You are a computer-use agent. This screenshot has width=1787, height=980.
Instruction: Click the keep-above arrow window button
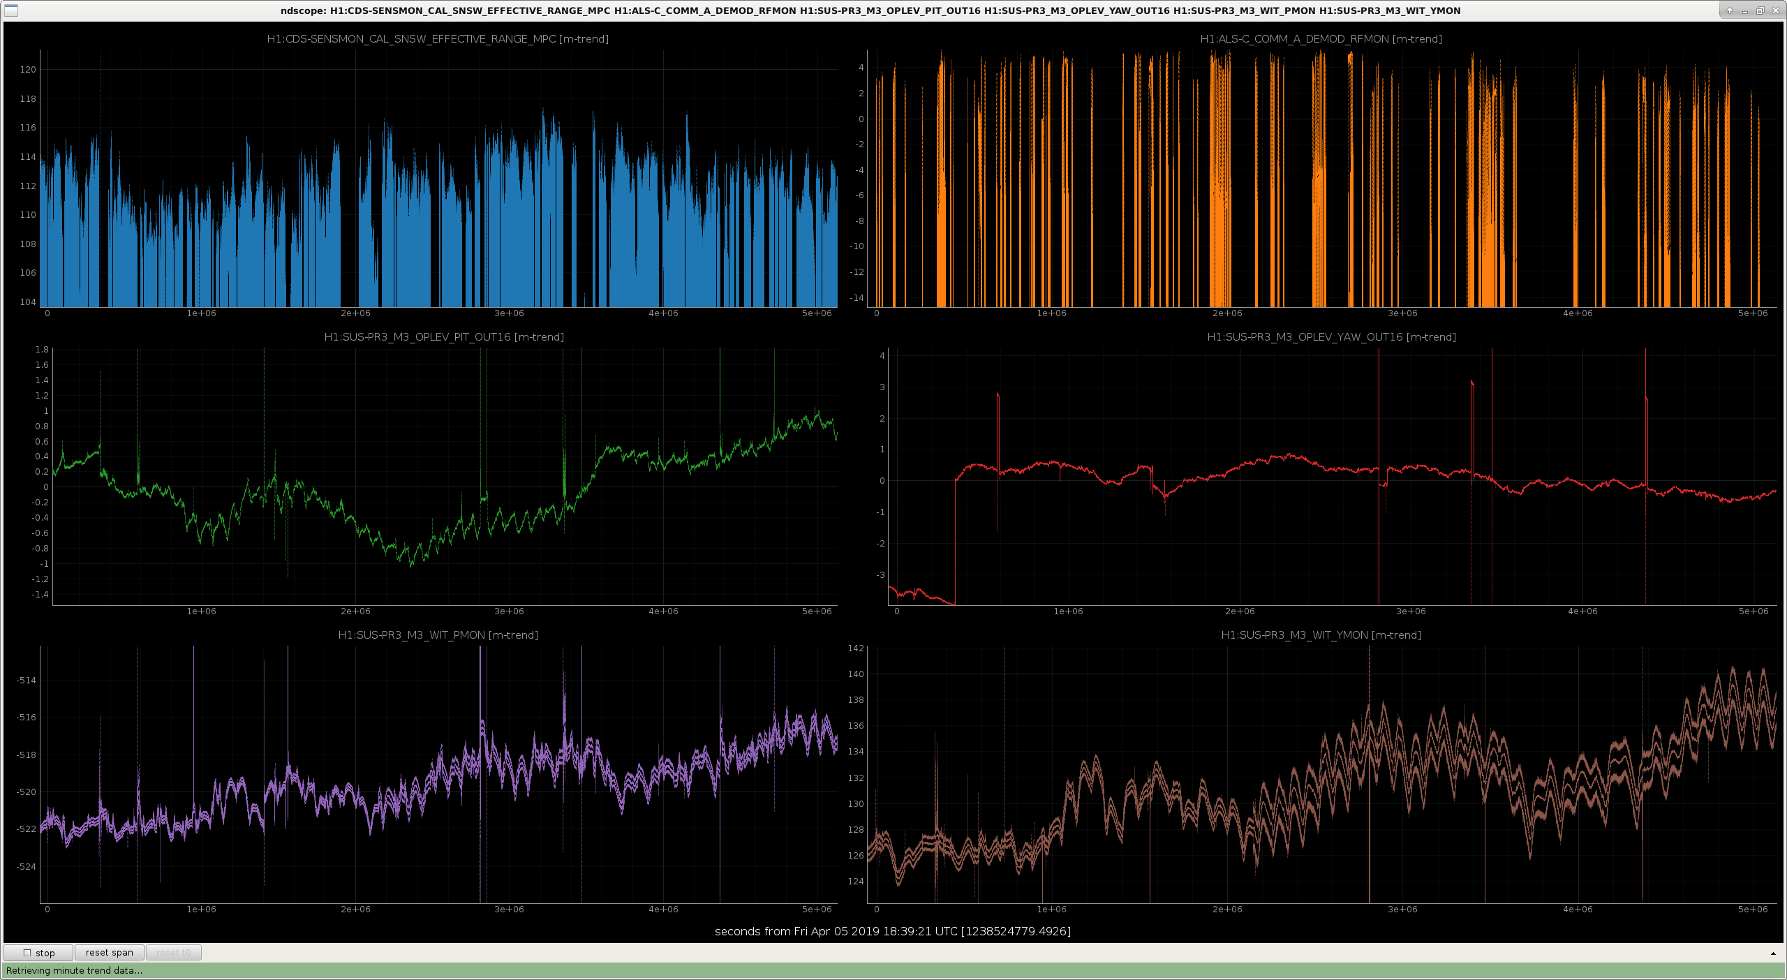click(1729, 10)
